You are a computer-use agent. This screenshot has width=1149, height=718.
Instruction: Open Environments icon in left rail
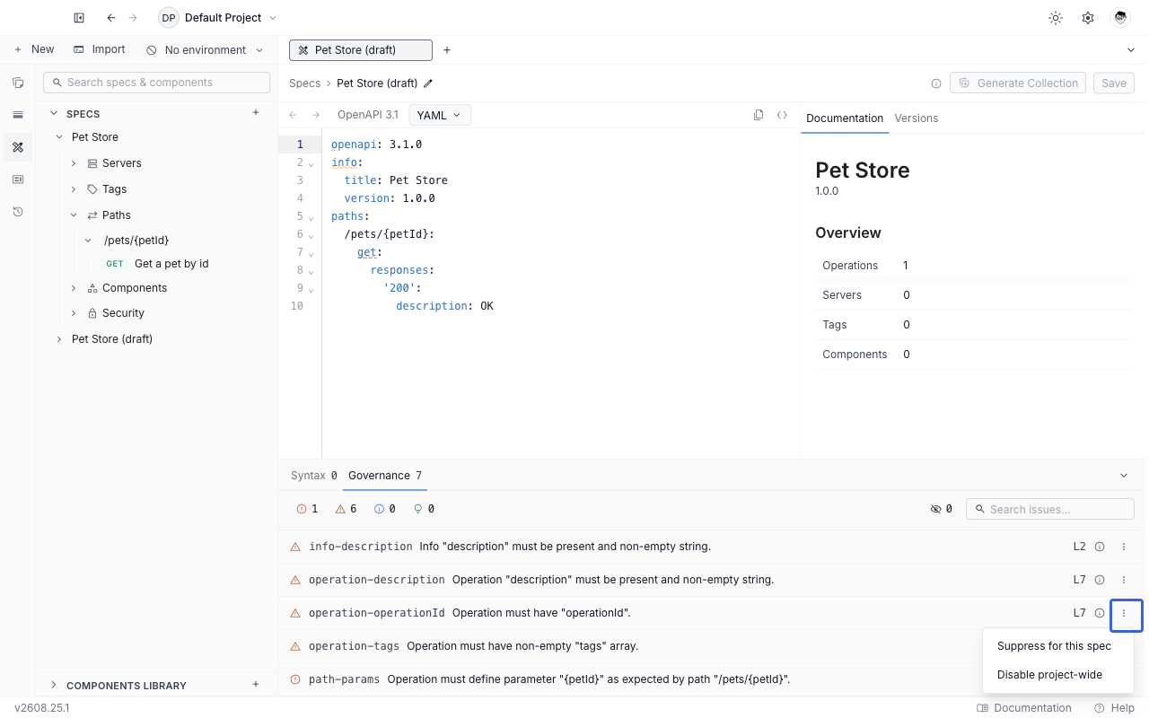18,115
